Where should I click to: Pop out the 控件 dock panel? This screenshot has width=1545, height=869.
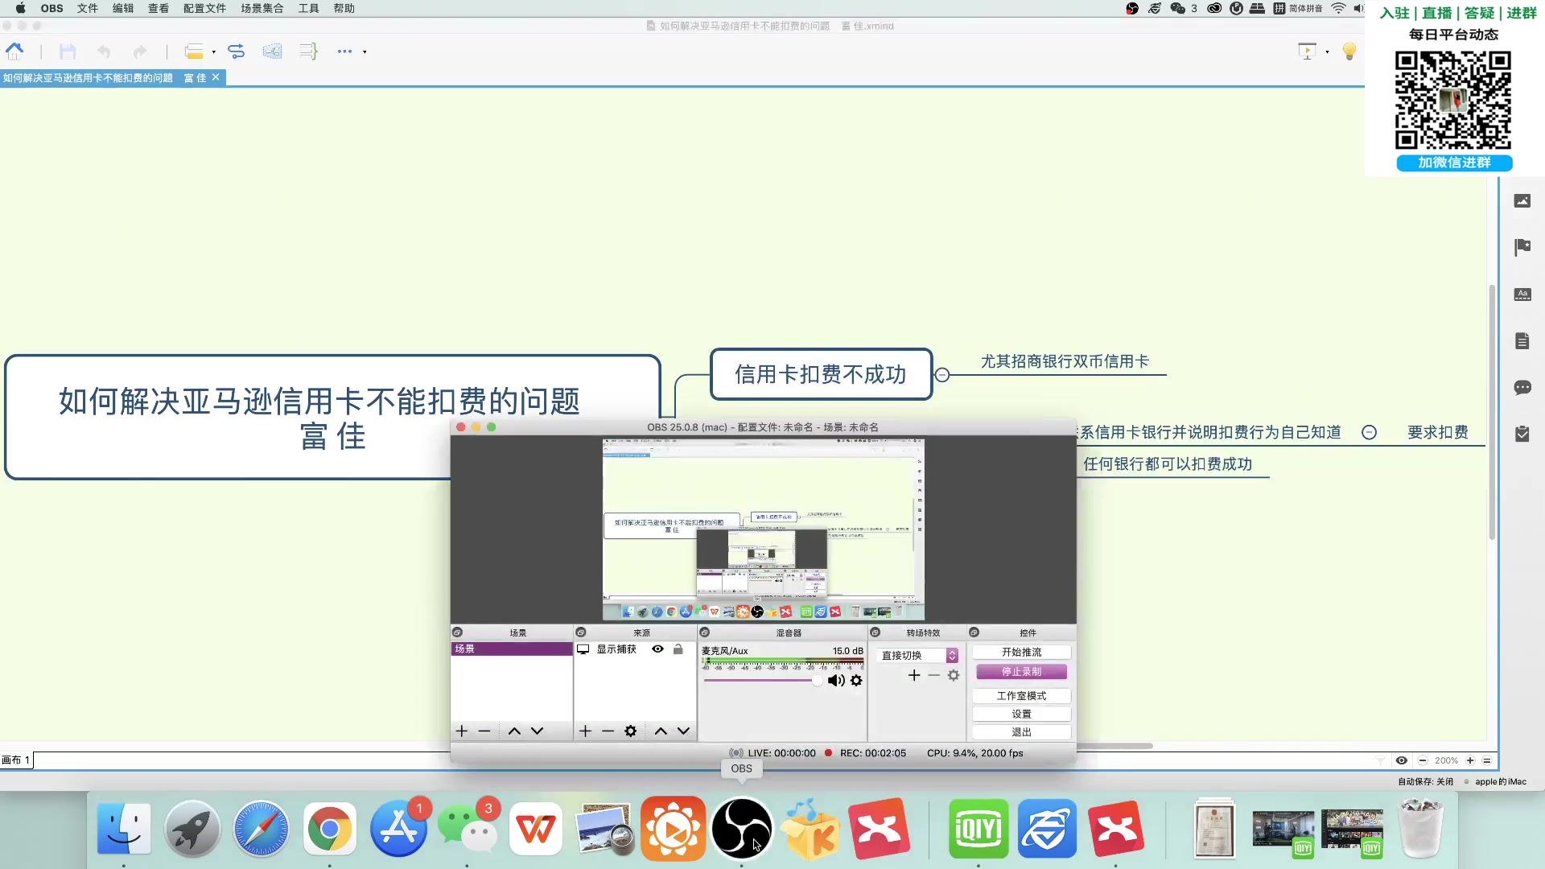pyautogui.click(x=974, y=632)
